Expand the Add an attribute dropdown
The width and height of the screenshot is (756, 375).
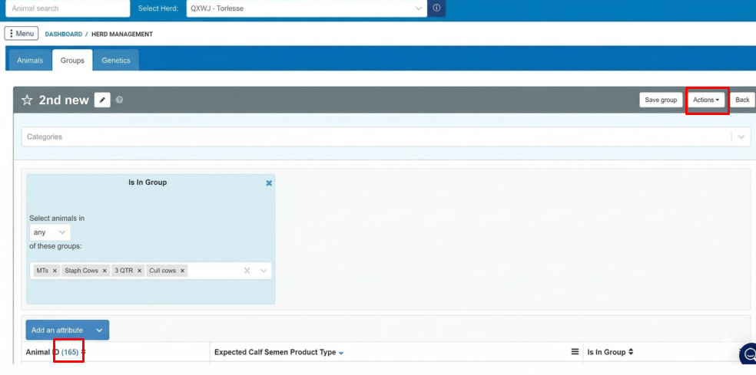pos(99,331)
